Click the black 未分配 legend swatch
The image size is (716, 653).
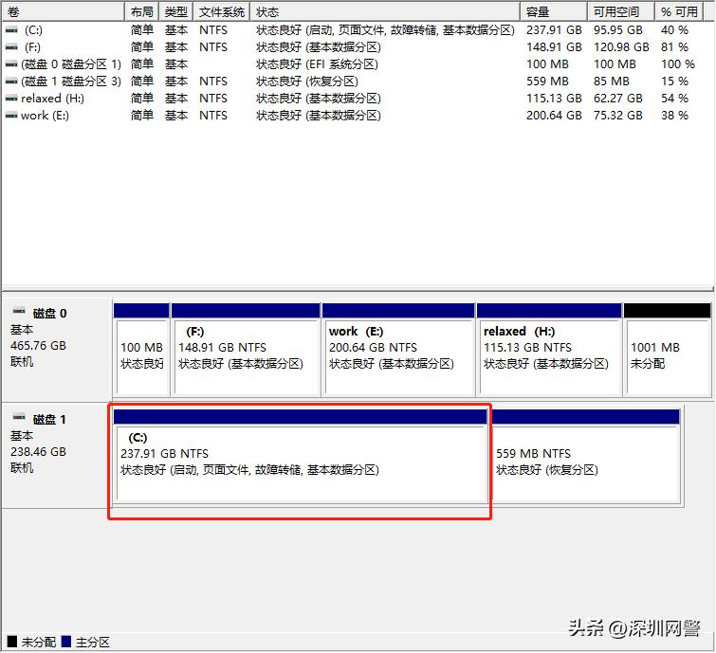[12, 641]
